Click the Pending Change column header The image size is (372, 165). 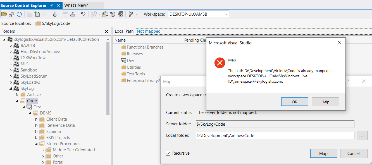coord(195,40)
